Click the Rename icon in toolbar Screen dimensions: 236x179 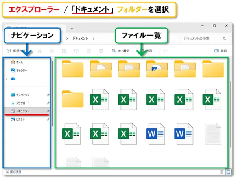(x=76, y=51)
